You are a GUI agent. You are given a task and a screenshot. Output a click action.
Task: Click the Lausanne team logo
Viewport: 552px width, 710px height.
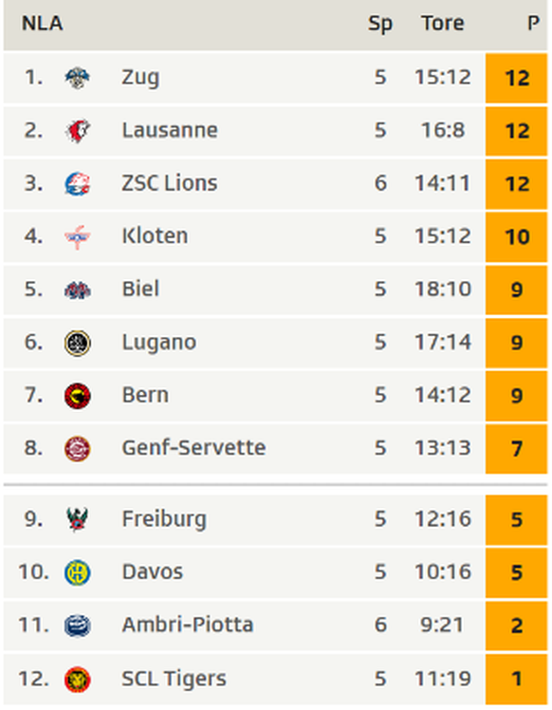coord(78,131)
